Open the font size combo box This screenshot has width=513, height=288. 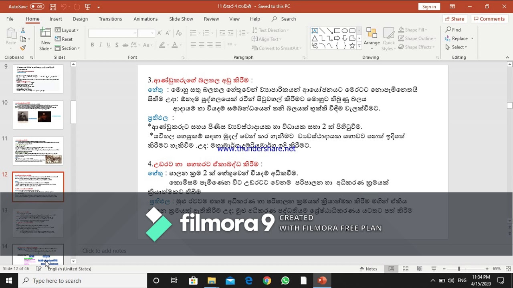point(146,33)
